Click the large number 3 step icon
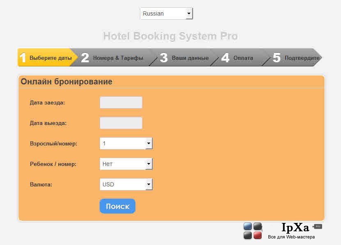The height and width of the screenshot is (245, 341). 164,58
